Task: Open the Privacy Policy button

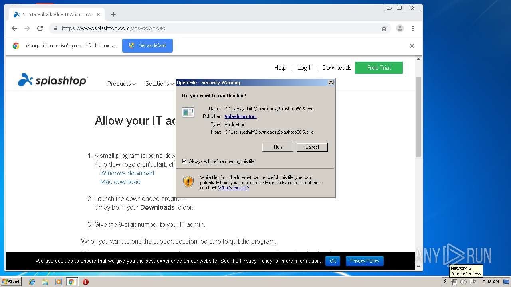Action: (x=364, y=261)
